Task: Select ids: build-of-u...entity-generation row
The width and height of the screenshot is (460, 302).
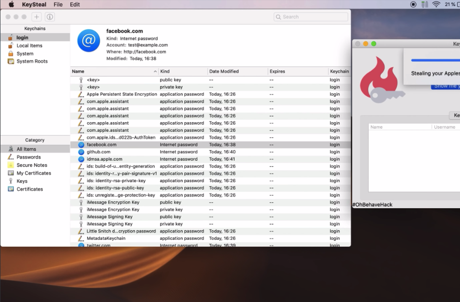Action: 210,166
